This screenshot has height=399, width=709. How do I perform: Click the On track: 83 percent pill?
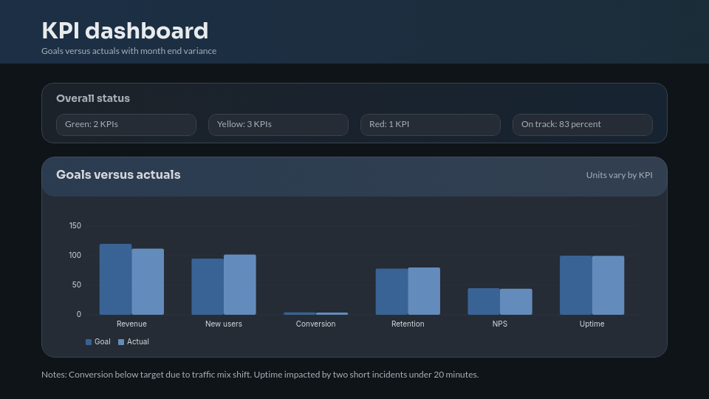(x=583, y=125)
